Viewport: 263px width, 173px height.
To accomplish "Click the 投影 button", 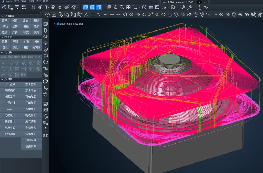I will click(36, 32).
